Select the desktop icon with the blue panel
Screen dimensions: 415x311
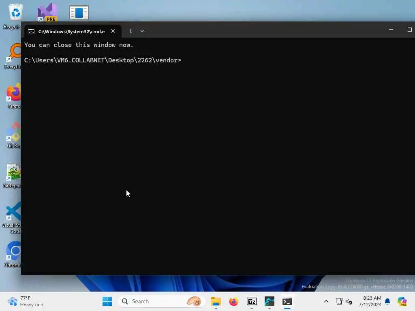coord(79,13)
